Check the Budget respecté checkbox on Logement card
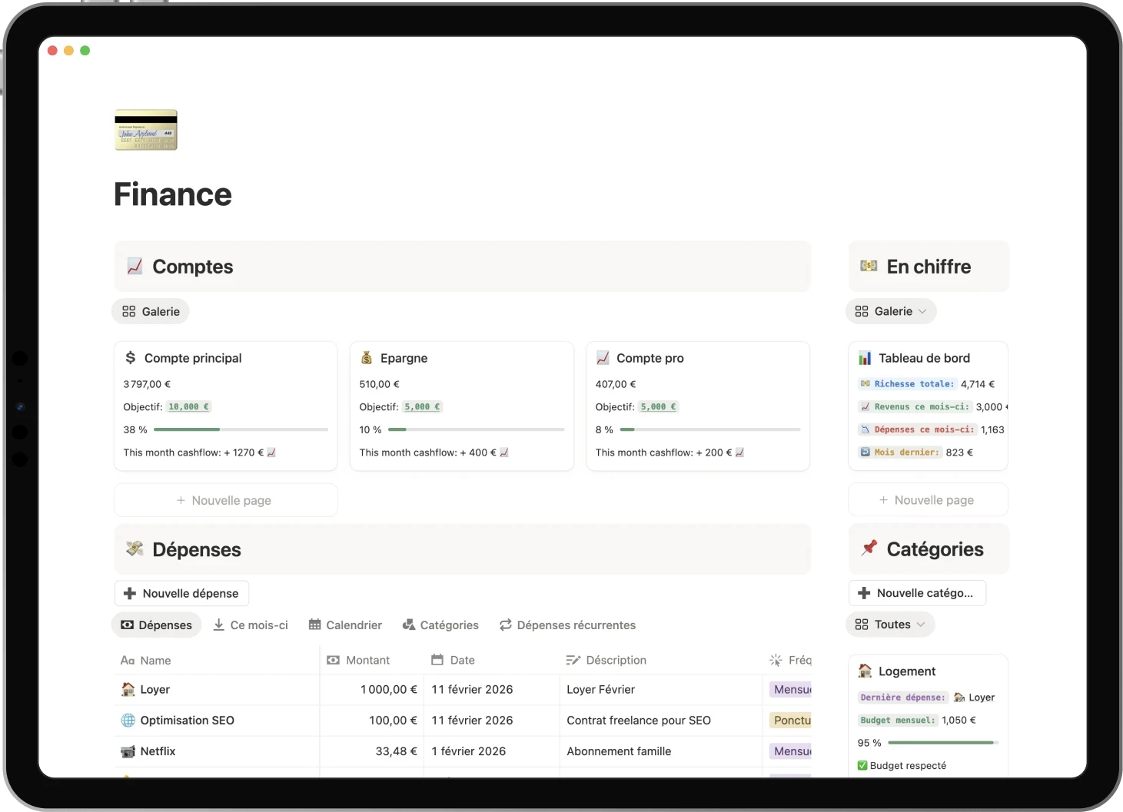 click(x=864, y=765)
